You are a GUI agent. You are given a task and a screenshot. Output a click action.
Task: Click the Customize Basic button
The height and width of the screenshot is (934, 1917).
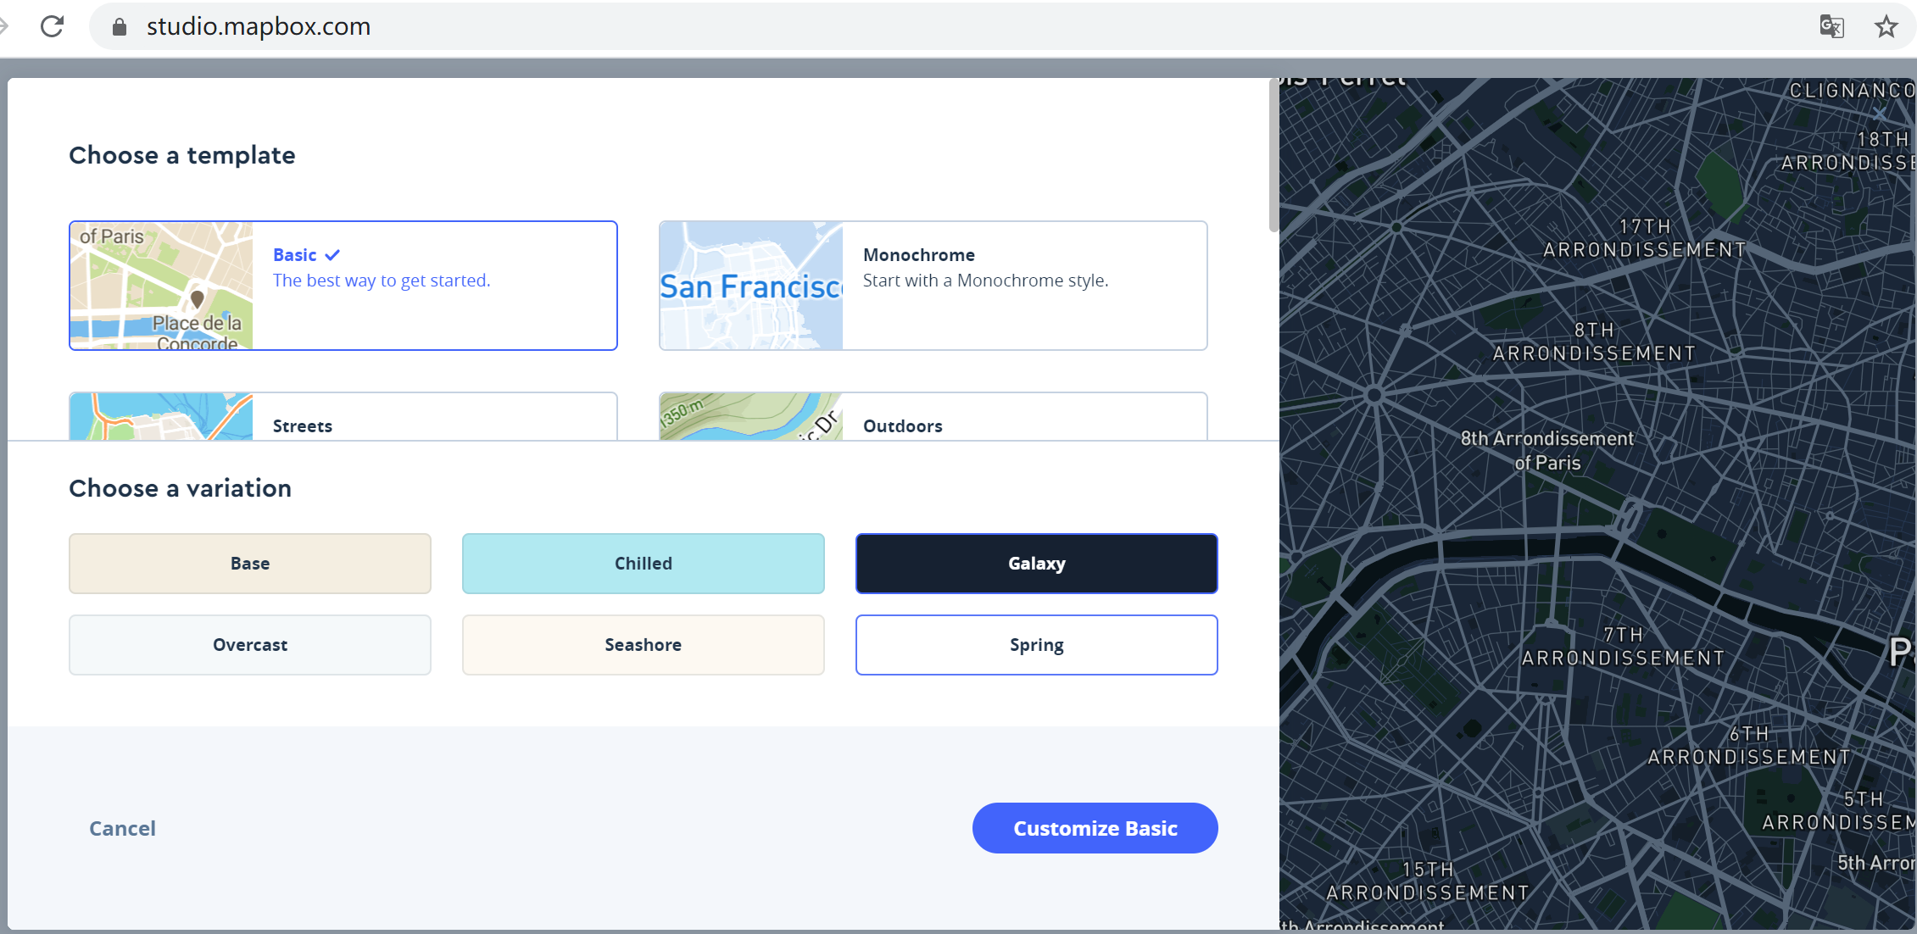[x=1095, y=828]
